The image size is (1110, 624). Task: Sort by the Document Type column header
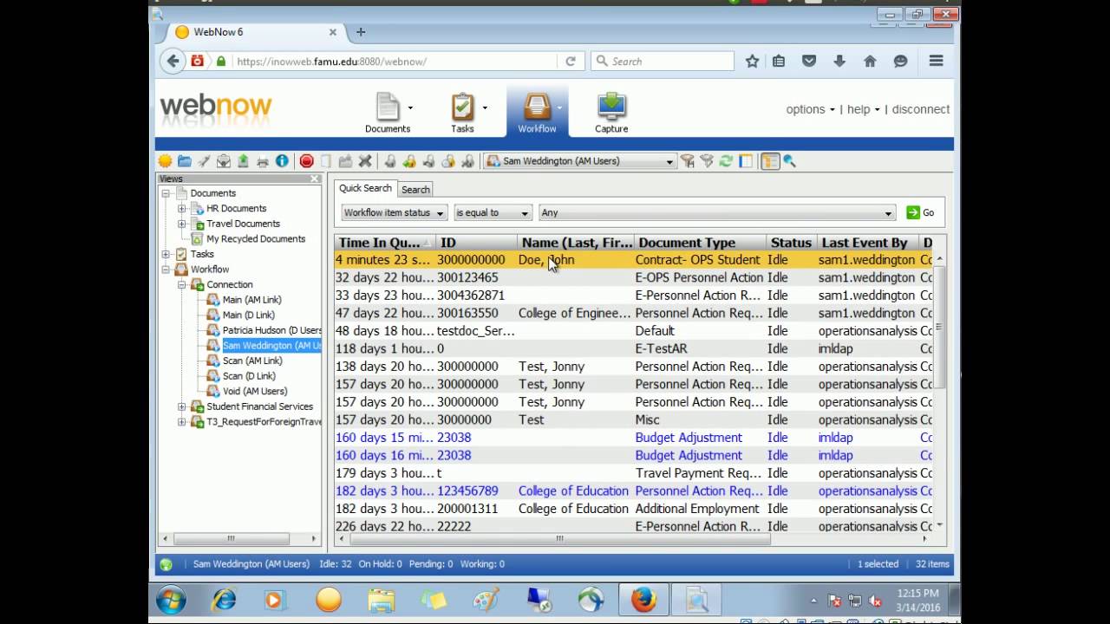701,243
